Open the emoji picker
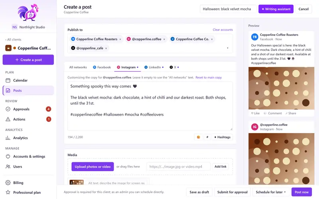Image resolution: width=319 pixels, height=199 pixels. [x=198, y=137]
